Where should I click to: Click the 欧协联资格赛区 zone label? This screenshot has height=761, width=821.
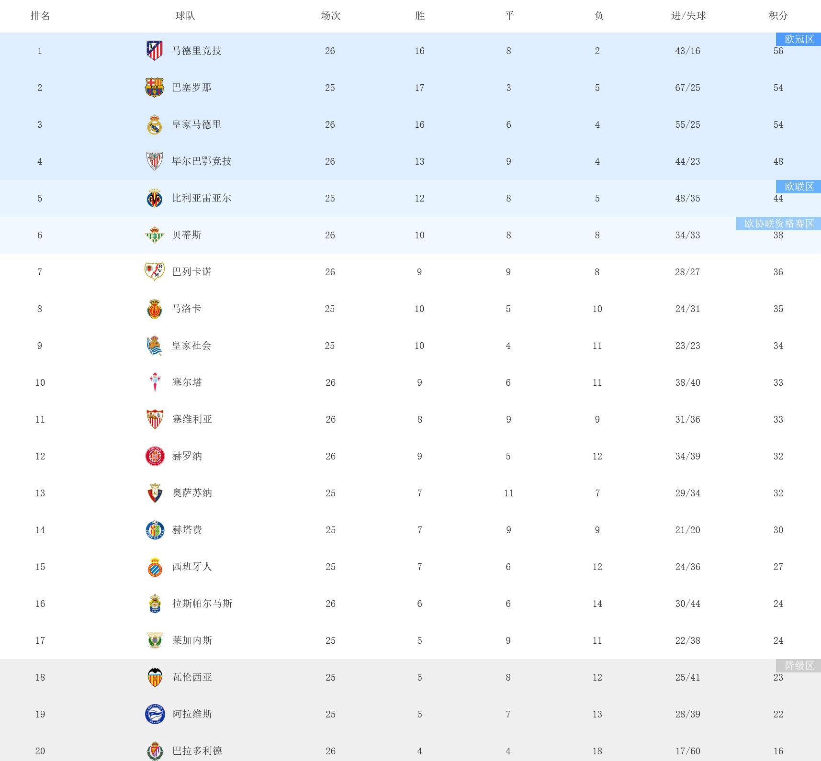pyautogui.click(x=778, y=224)
